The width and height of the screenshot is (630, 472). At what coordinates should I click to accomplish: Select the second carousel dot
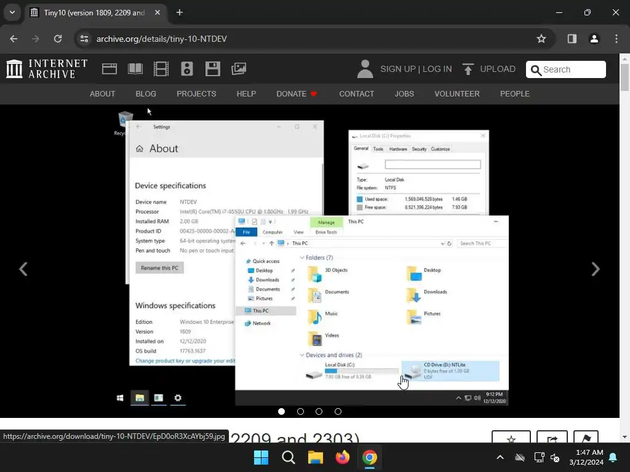300,411
